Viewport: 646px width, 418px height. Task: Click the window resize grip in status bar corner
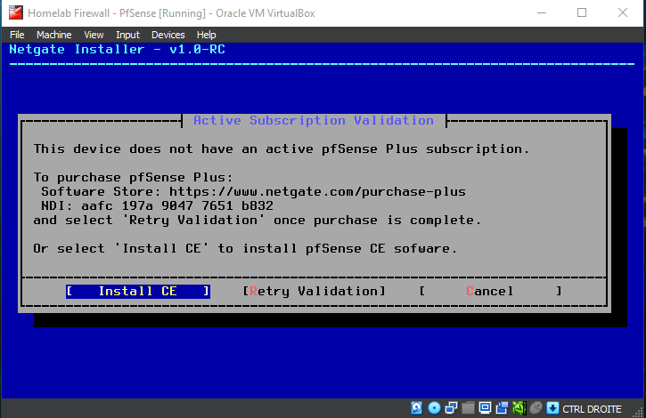pyautogui.click(x=638, y=412)
